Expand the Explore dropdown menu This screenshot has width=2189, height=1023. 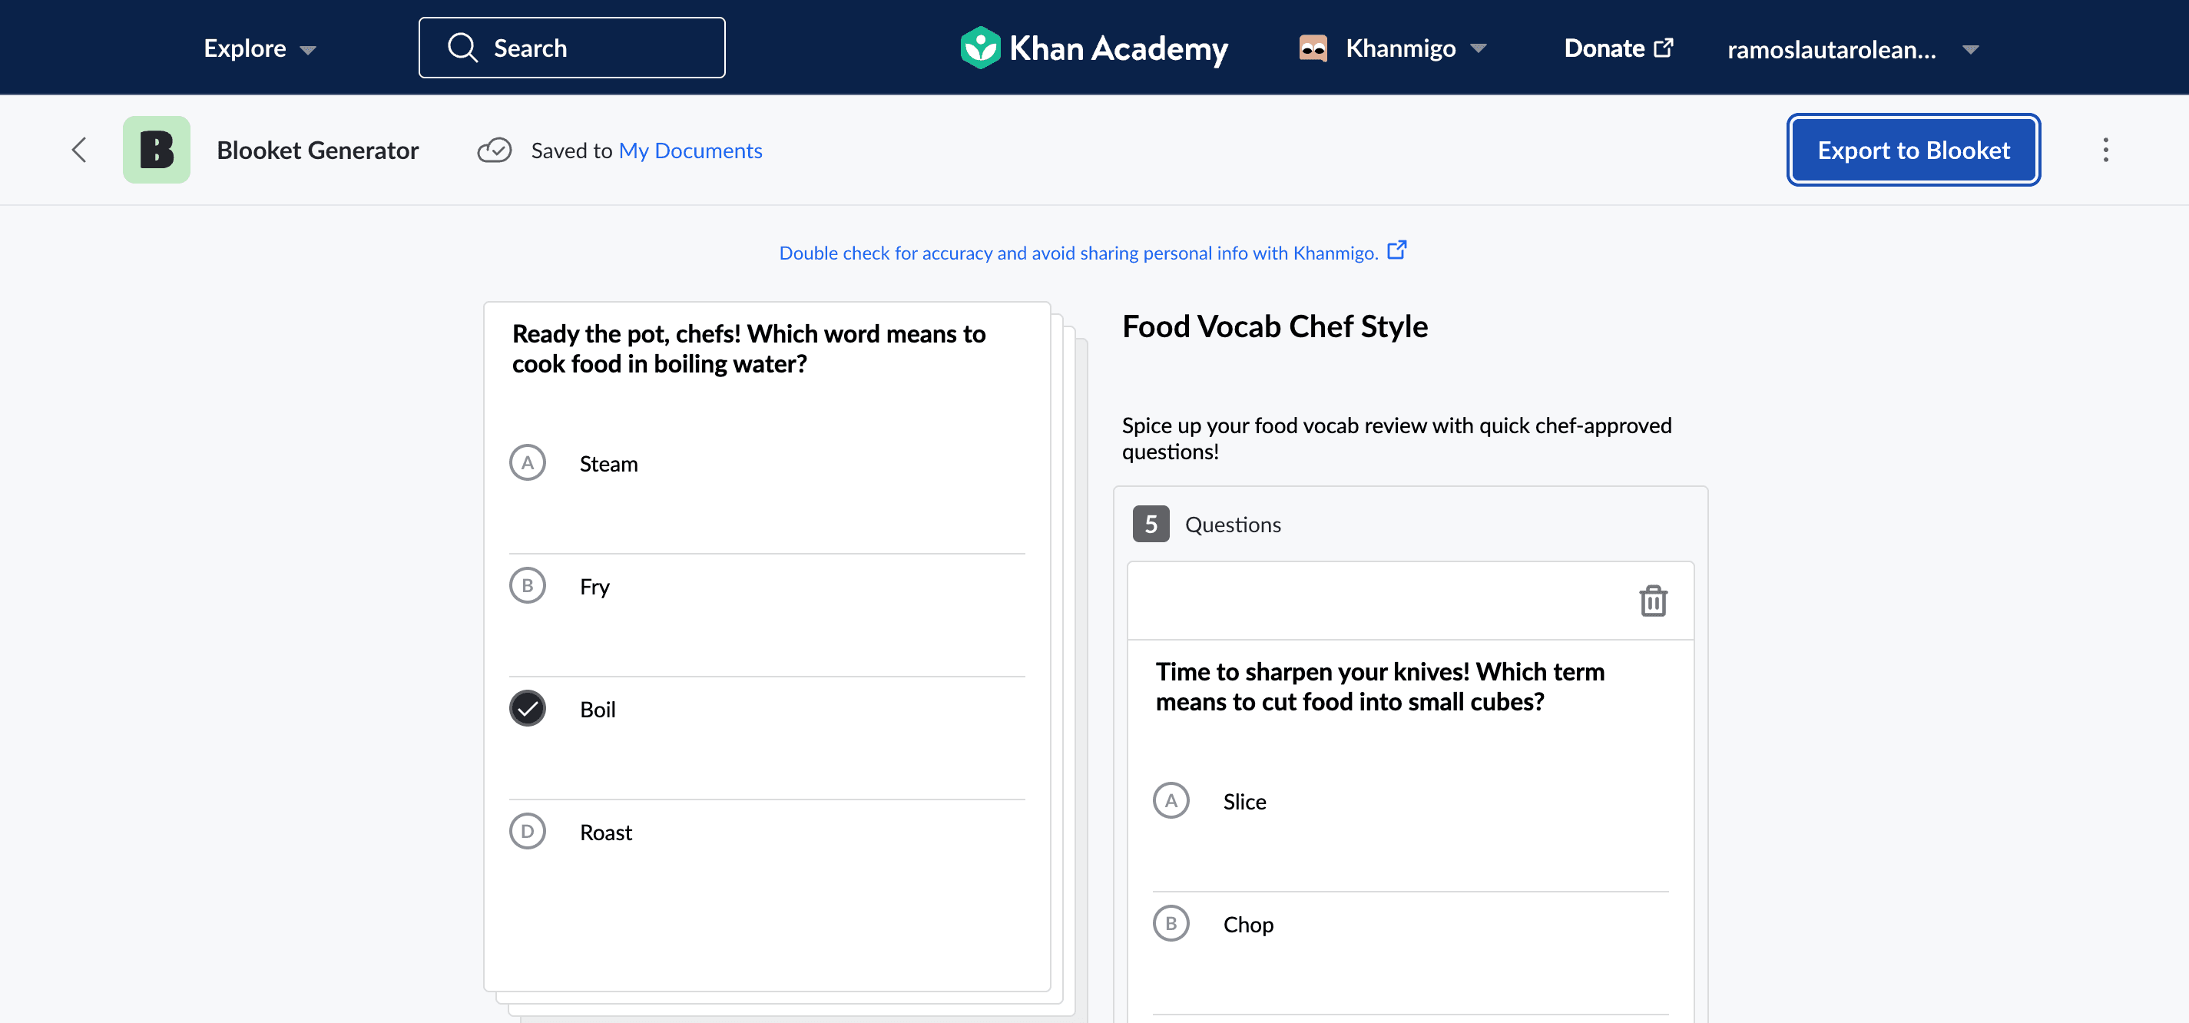click(260, 48)
